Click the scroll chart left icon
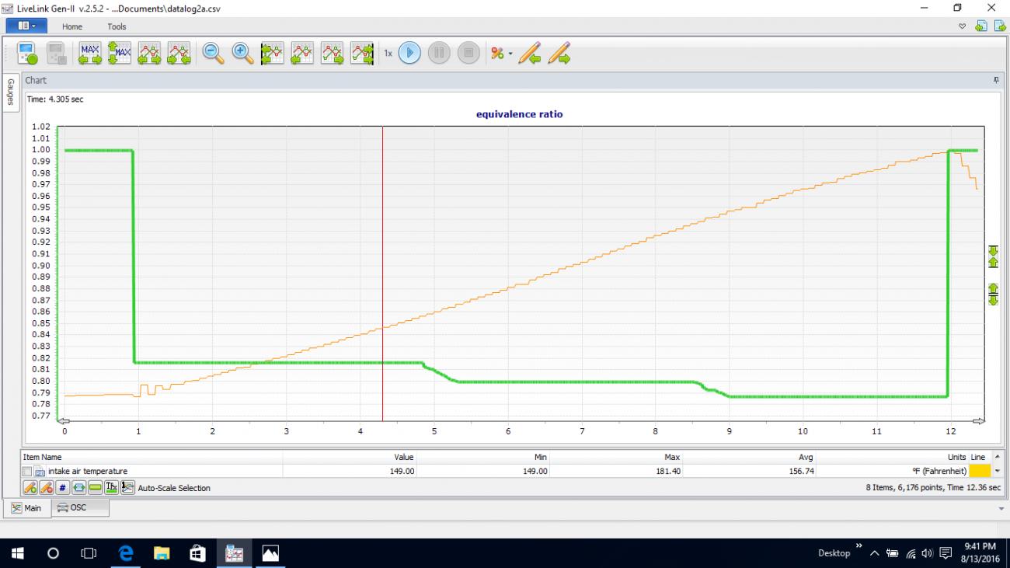 click(302, 54)
